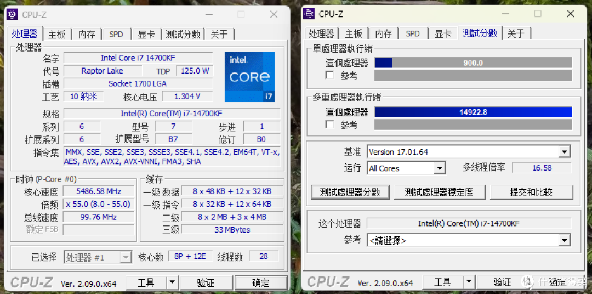This screenshot has width=592, height=294.
Task: Switch to 内存 tab in the left window
Action: pyautogui.click(x=87, y=35)
